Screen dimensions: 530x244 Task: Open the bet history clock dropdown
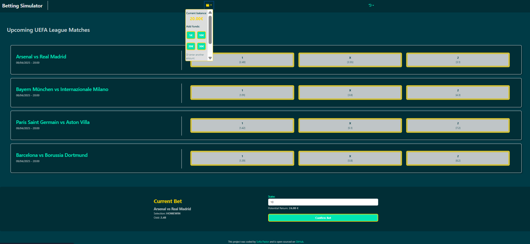tap(371, 5)
